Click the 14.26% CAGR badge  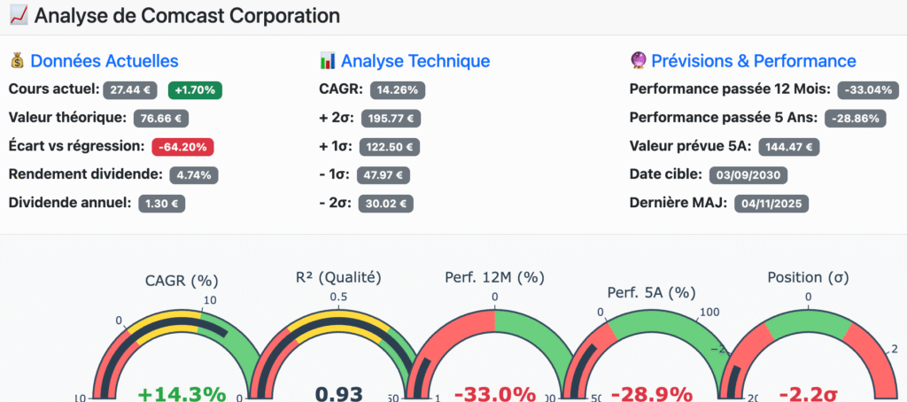(398, 89)
